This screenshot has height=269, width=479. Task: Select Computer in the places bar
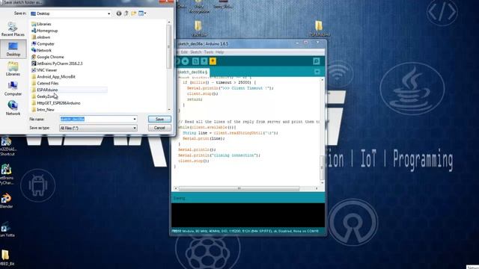pyautogui.click(x=13, y=88)
